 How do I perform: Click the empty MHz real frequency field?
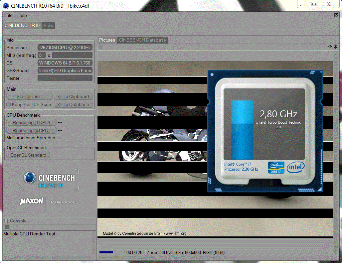pos(72,55)
